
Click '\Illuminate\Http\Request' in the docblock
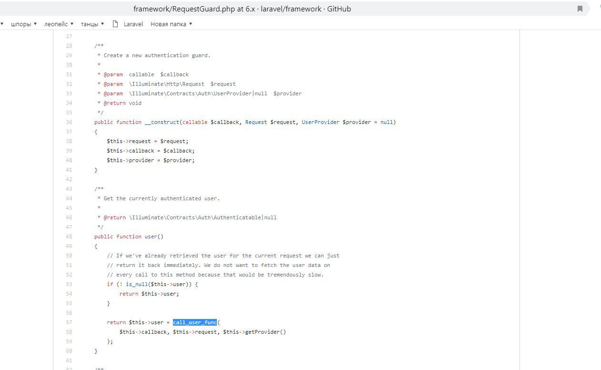click(166, 84)
